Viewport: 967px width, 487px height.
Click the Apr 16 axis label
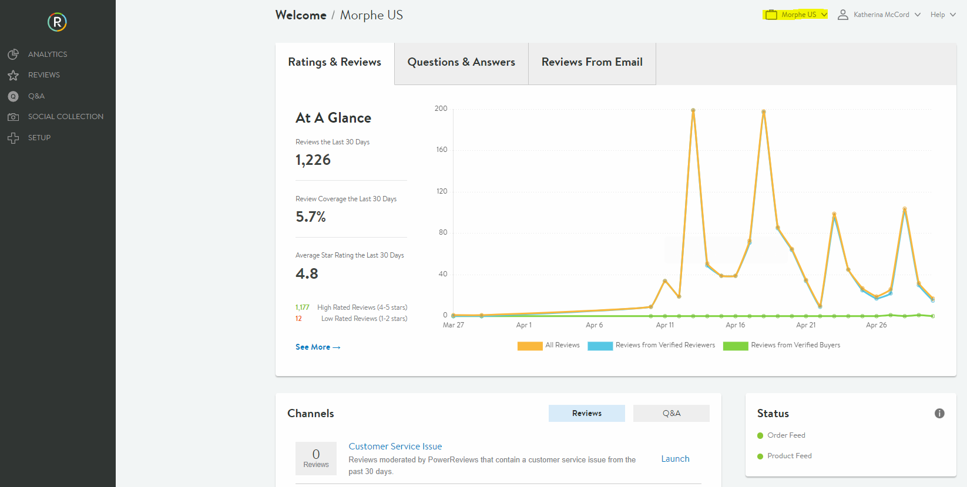pos(736,325)
